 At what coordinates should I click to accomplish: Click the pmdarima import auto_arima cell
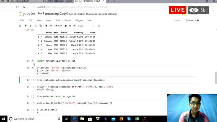(116, 96)
